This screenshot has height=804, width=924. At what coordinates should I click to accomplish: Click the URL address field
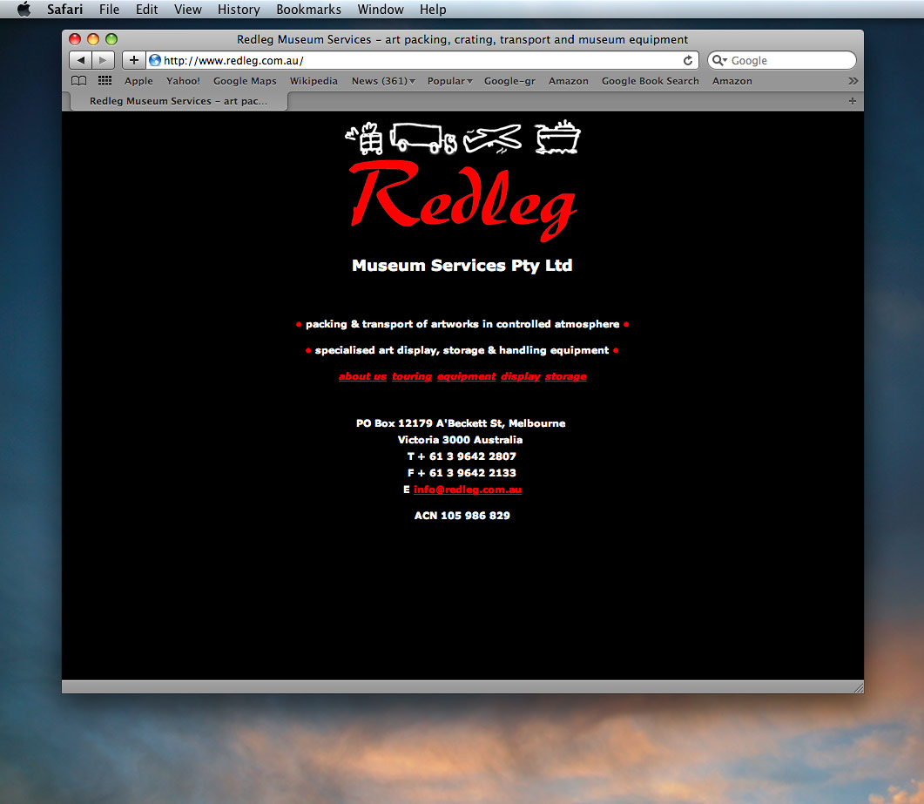tap(422, 60)
